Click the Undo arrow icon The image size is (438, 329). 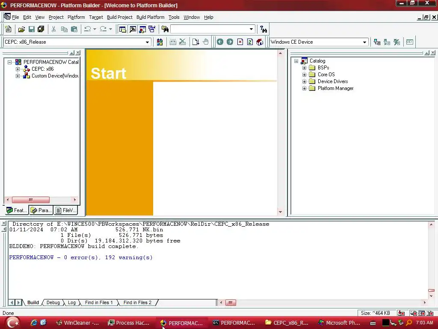87,29
